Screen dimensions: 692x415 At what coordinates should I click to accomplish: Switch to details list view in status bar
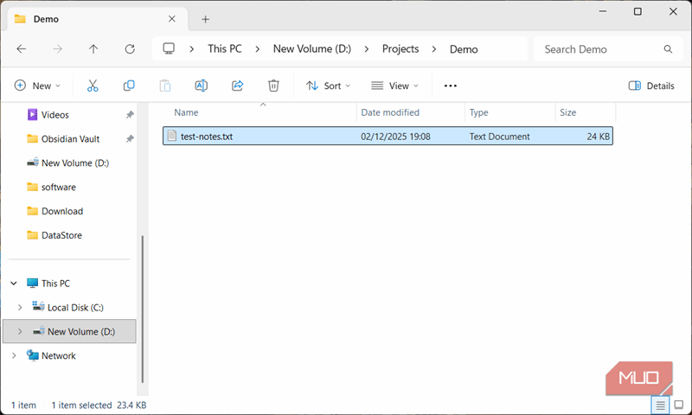click(x=661, y=405)
